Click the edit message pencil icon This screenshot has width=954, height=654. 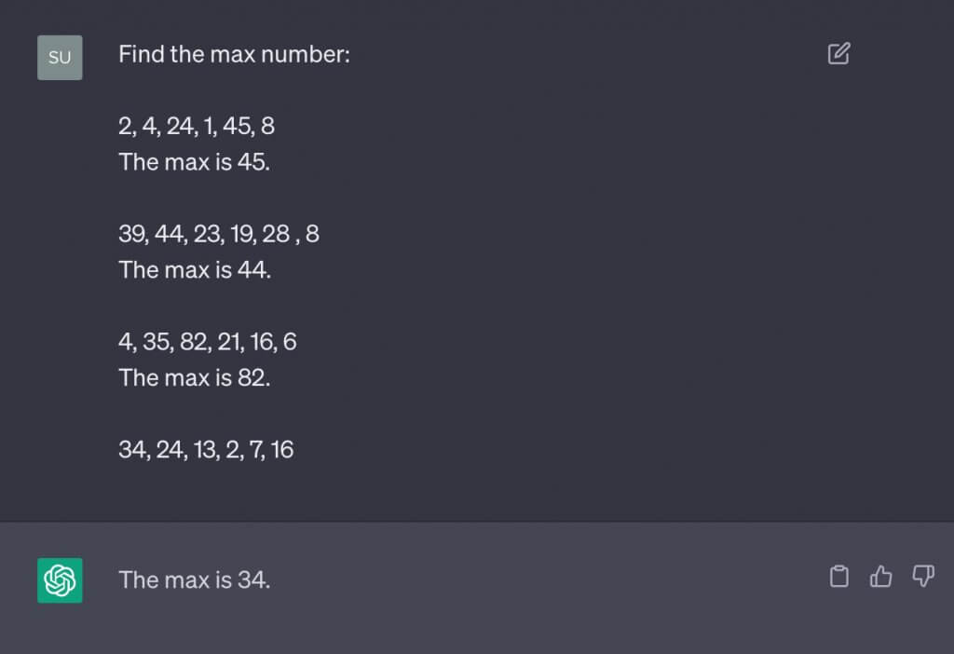pos(838,54)
